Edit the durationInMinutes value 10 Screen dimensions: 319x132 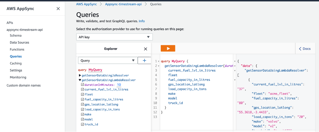point(119,85)
